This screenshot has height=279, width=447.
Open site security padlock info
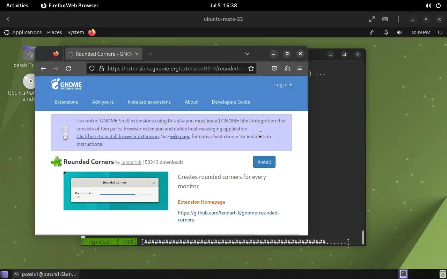coord(102,68)
